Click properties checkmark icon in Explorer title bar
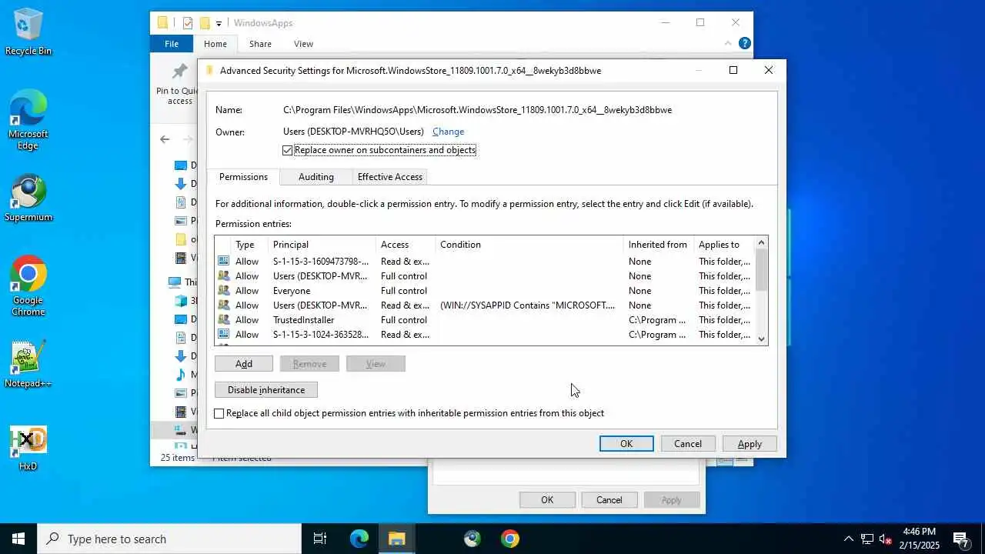This screenshot has width=985, height=554. 188,23
